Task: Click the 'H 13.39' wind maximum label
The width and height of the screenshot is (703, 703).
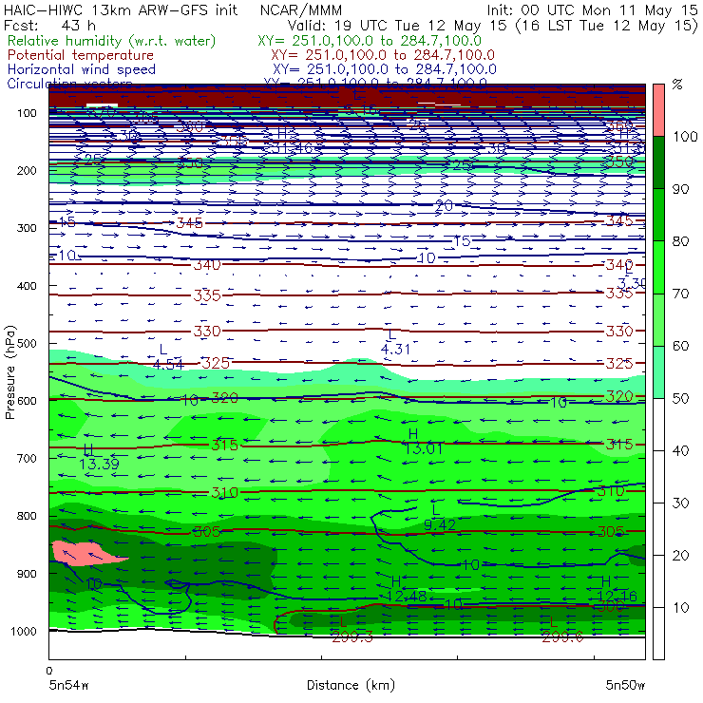Action: [99, 457]
